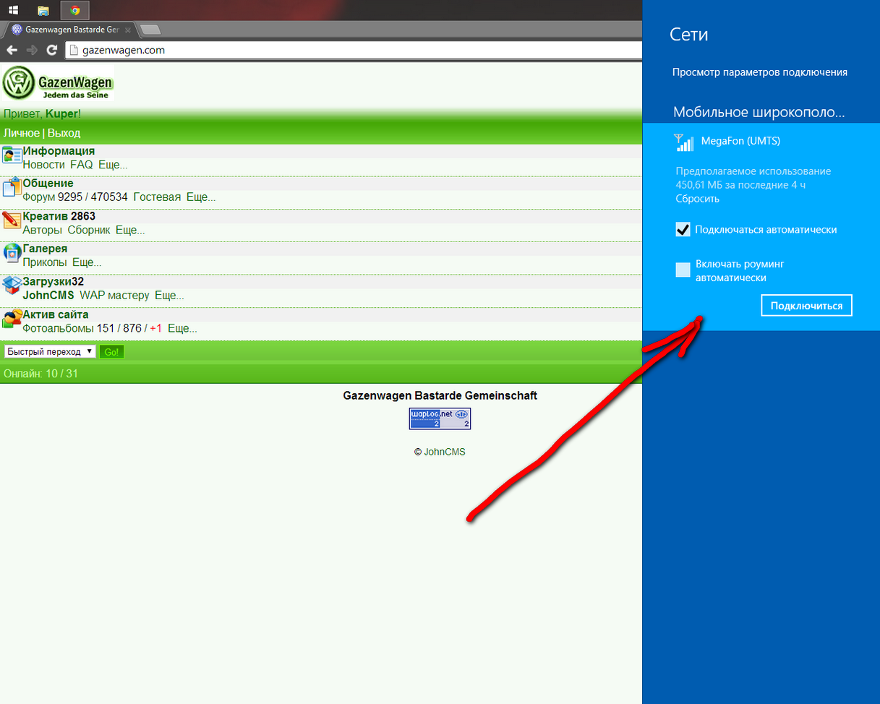Viewport: 880px width, 704px height.
Task: Click the Загрузки32 heading
Action: click(54, 281)
